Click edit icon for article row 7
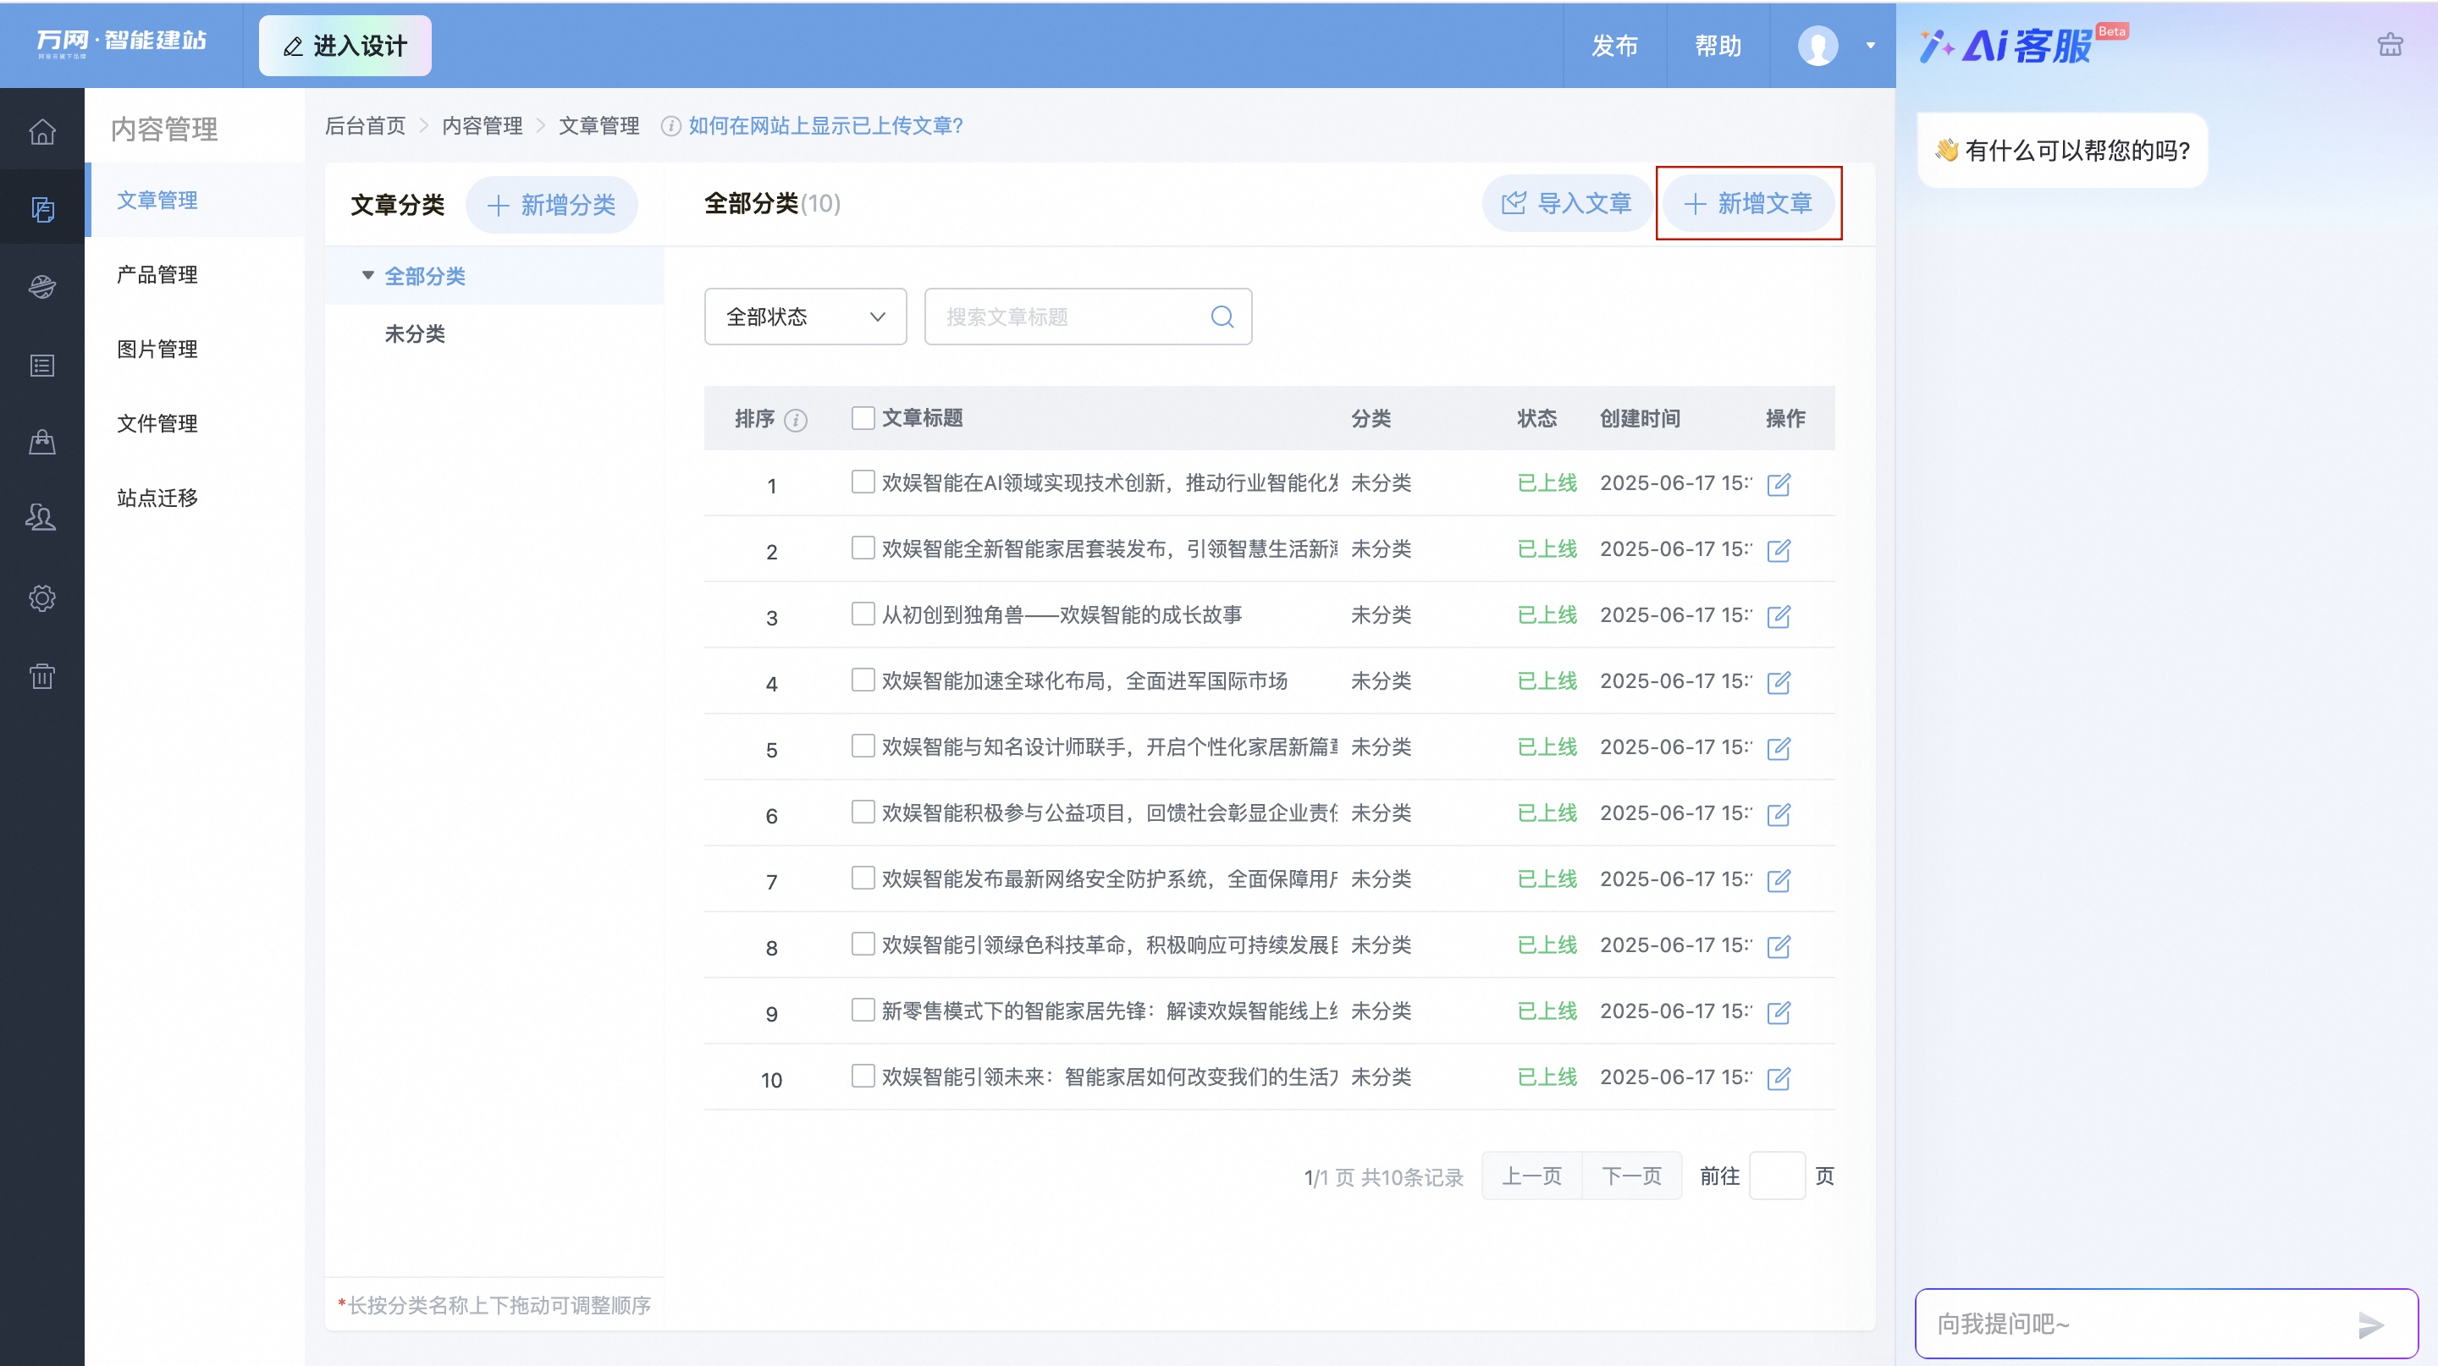The width and height of the screenshot is (2438, 1366). [x=1779, y=881]
